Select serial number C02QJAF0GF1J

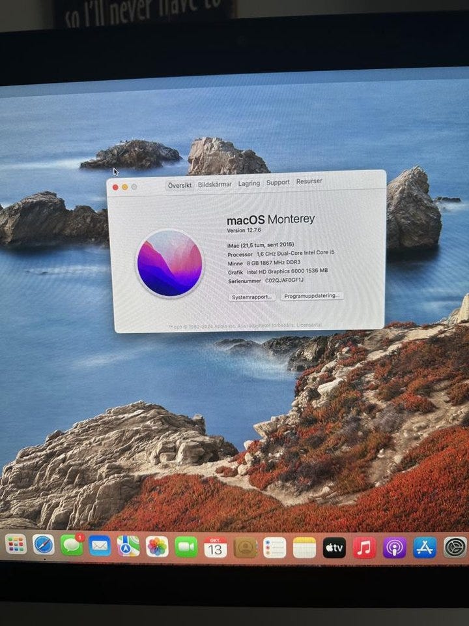pos(285,280)
